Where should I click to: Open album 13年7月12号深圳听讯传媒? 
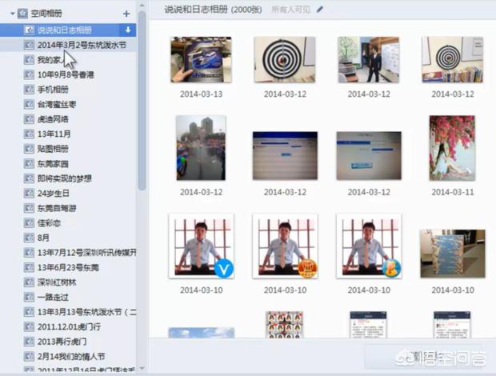(x=87, y=253)
